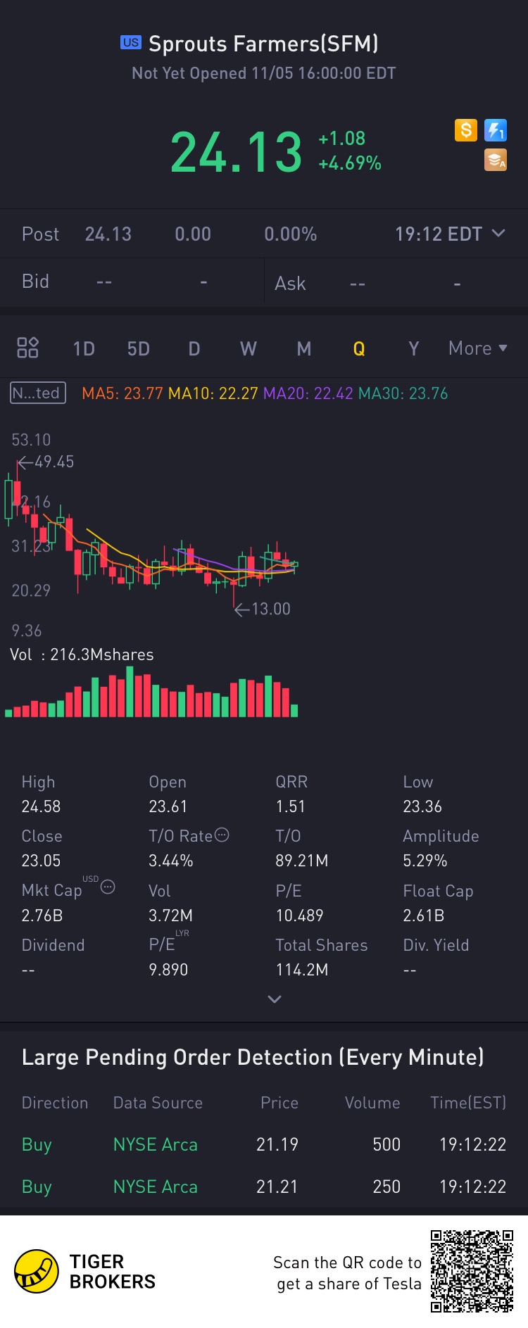Image resolution: width=528 pixels, height=1328 pixels.
Task: Open the More chart periods dropdown
Action: (478, 348)
